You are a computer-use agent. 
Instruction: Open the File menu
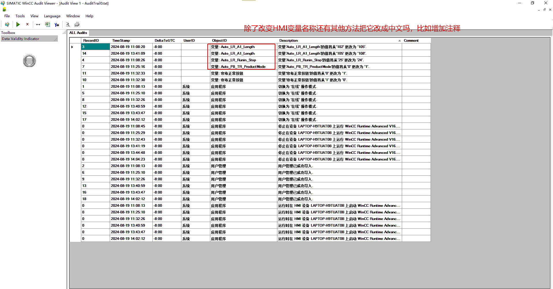[7, 16]
